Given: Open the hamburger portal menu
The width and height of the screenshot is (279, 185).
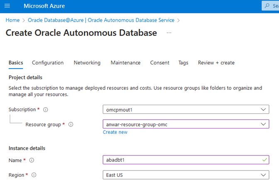Looking at the screenshot, I should [x=7, y=6].
